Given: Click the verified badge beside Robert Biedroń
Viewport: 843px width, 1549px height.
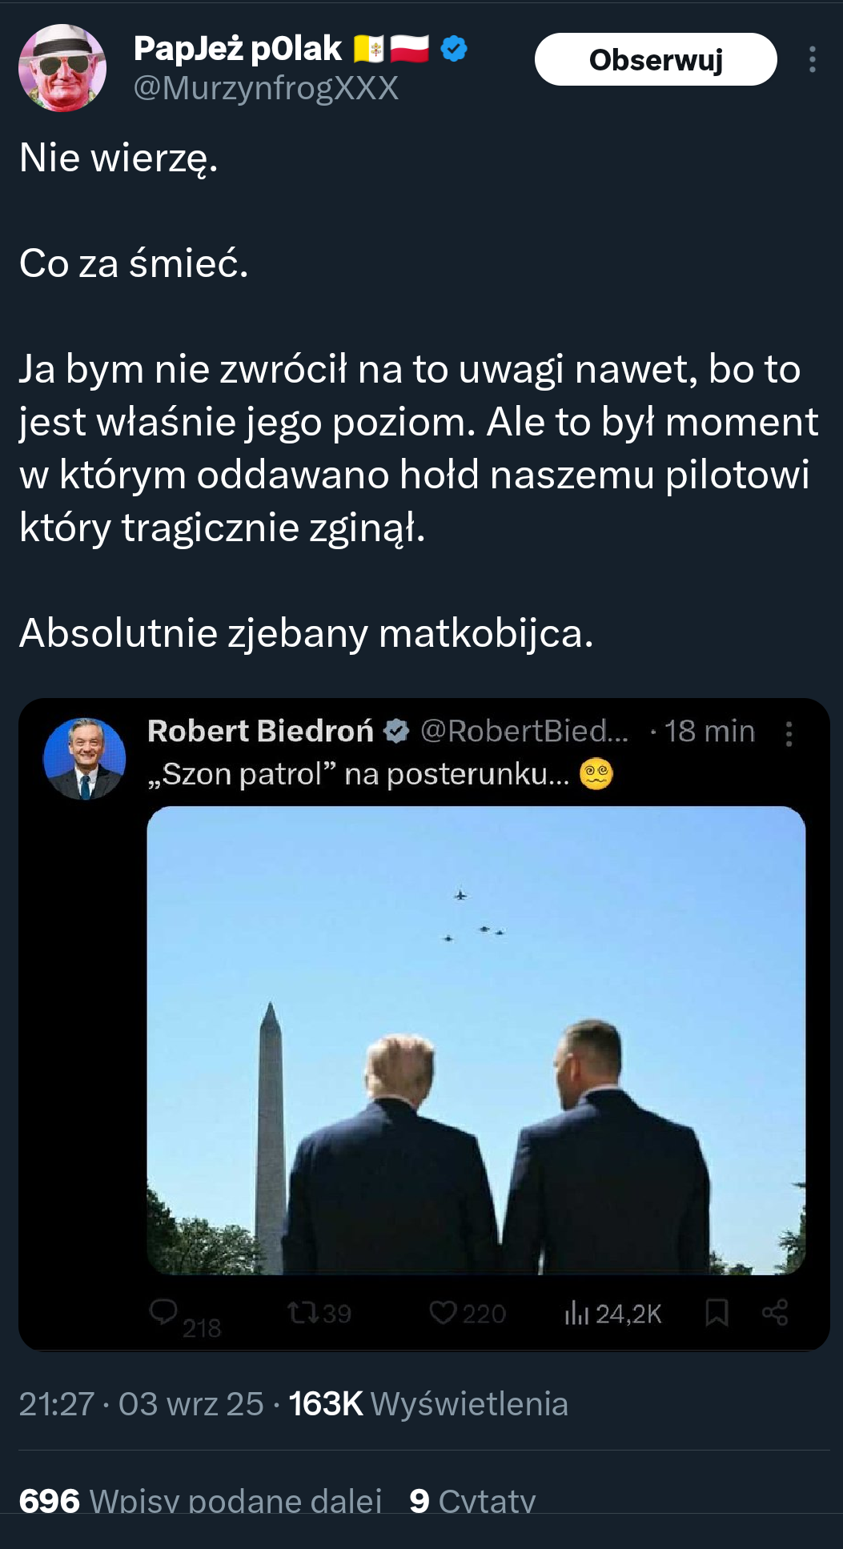Looking at the screenshot, I should point(396,731).
